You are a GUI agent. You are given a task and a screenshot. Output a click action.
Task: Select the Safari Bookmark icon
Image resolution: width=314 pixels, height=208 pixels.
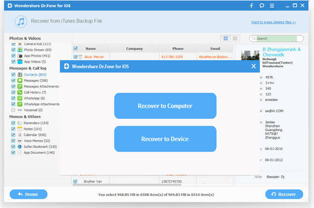[x=19, y=146]
